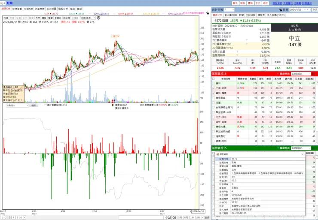Viewport: 318px width, 220px height.
Task: Switch to the 個股分析 tab
Action: 63,9
